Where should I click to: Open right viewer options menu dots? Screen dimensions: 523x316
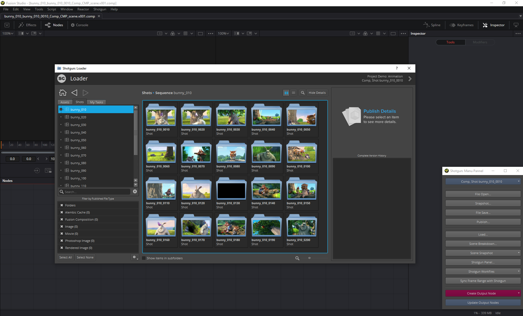pos(403,34)
